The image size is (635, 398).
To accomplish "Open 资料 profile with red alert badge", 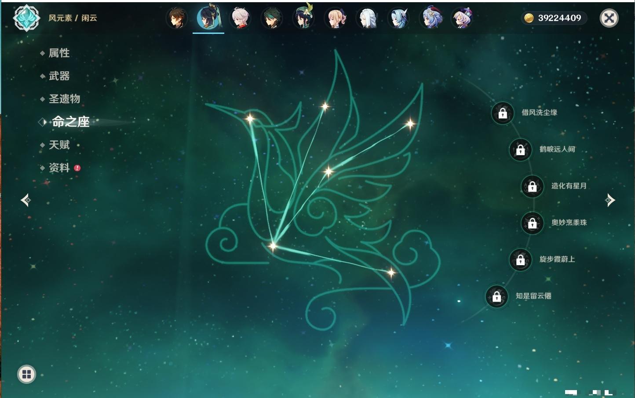I will (x=59, y=168).
